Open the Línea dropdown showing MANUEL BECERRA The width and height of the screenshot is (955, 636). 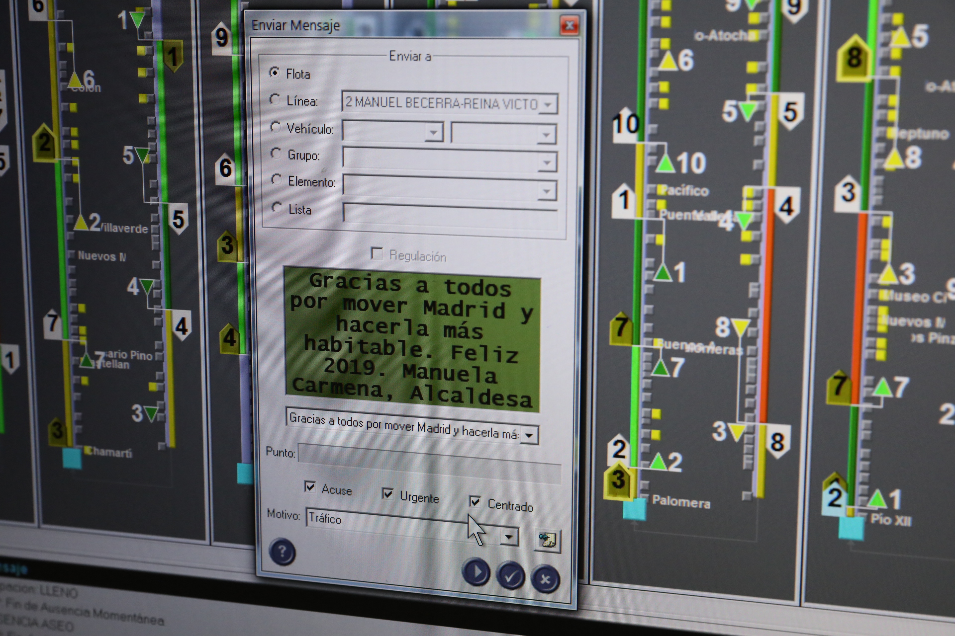(548, 105)
